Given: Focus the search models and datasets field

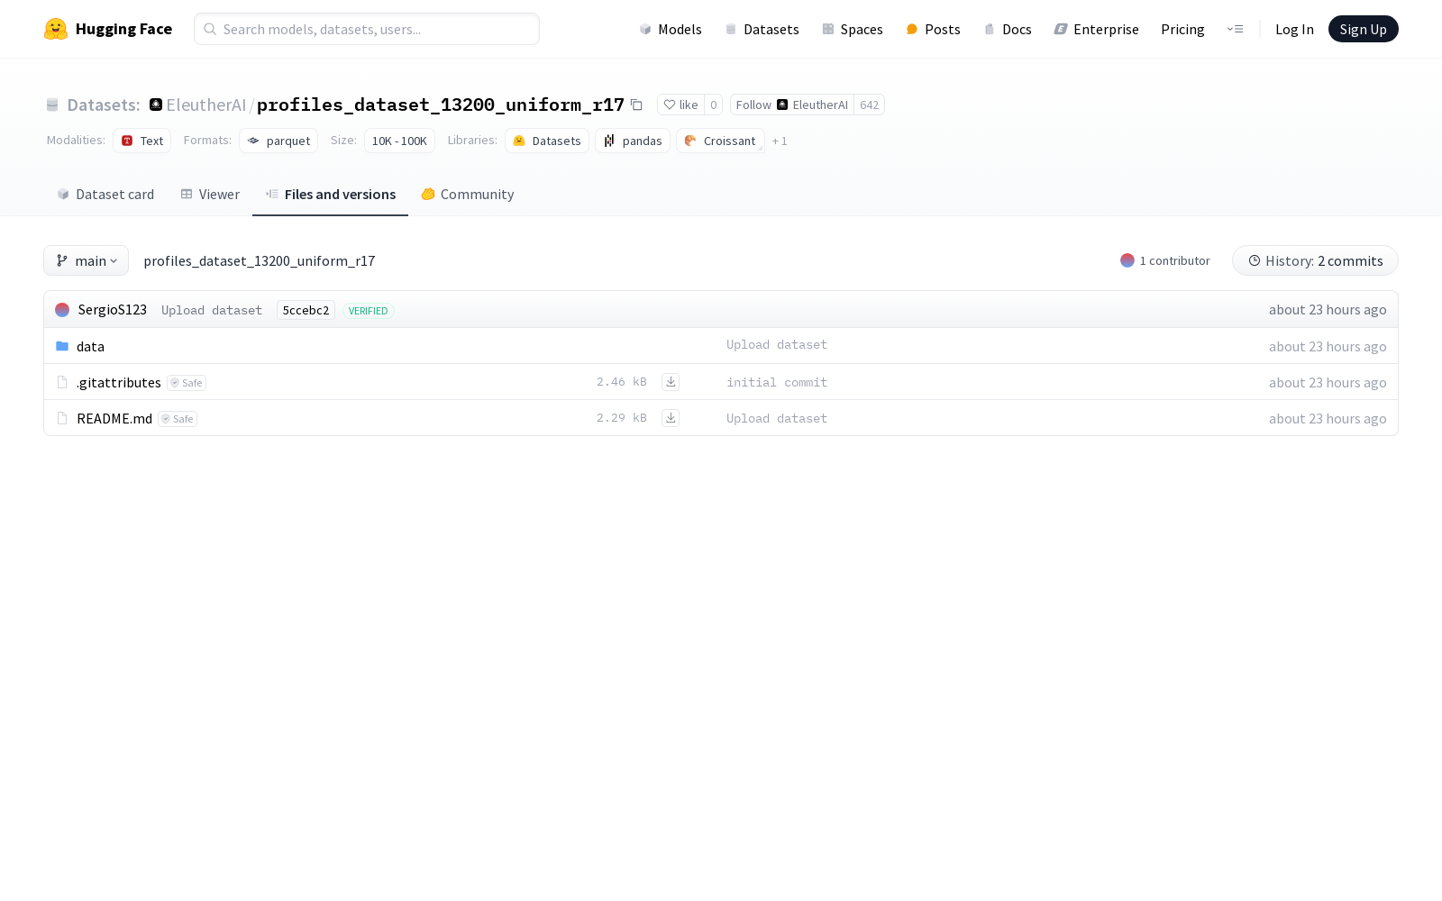Looking at the screenshot, I should point(367,29).
